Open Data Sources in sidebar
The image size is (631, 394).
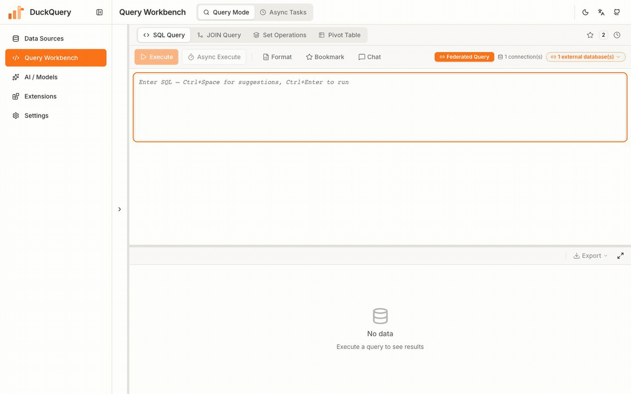[56, 38]
